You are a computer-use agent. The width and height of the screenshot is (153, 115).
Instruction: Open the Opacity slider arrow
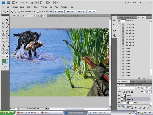(150, 88)
